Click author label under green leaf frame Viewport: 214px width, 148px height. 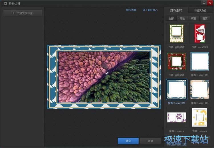(176, 47)
